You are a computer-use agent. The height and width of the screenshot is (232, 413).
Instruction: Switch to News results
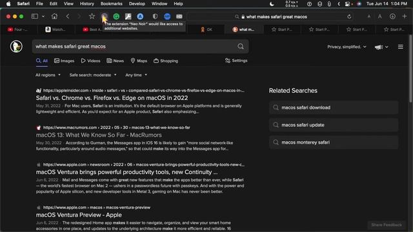(x=115, y=61)
